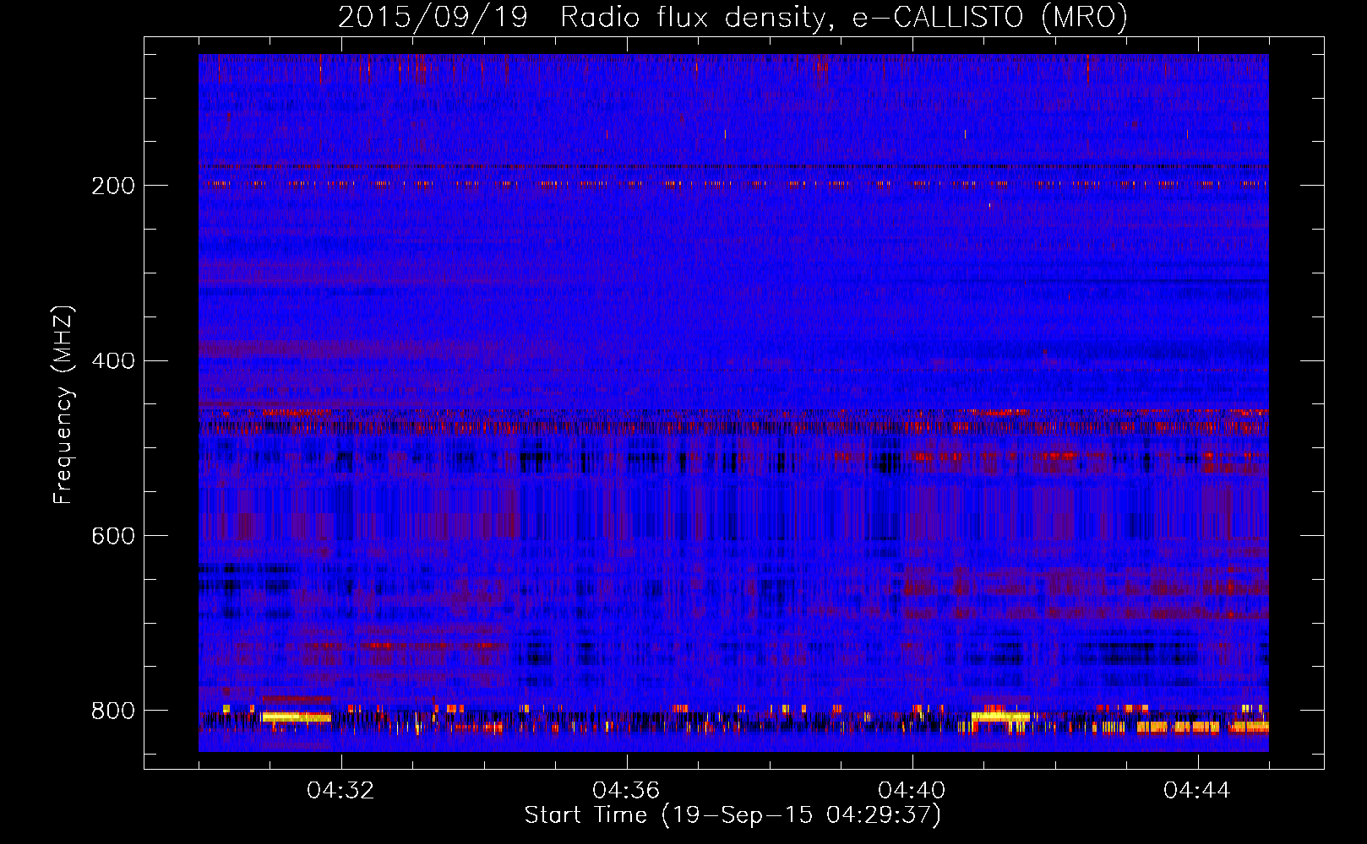Click the 04:40 time tick label

point(912,791)
